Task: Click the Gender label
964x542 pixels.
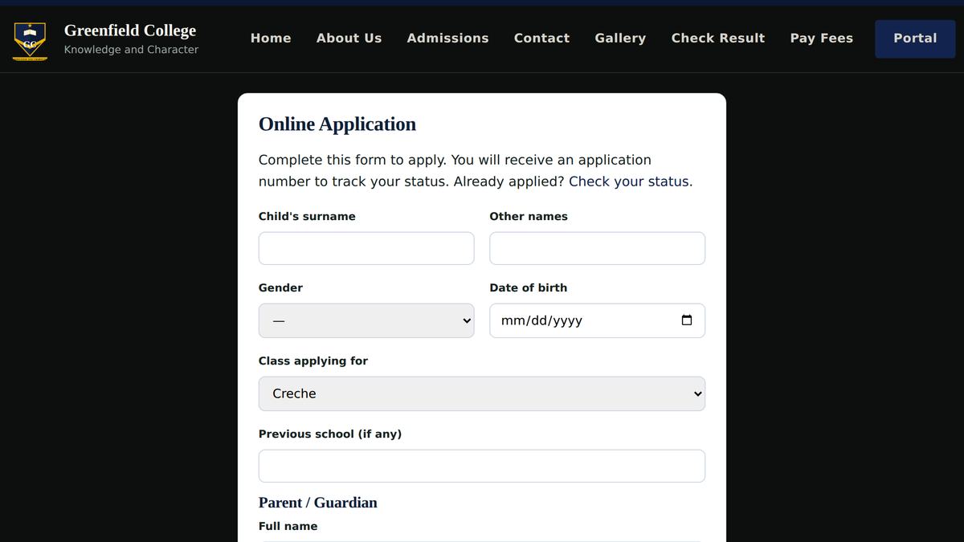Action: [x=280, y=287]
